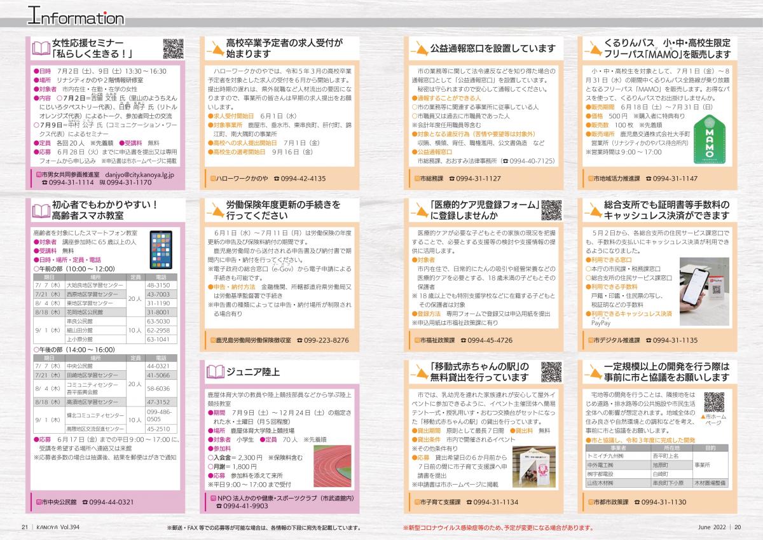Screen dimensions: 763x540
Task: Click table cell 西原地区学習センター
Action: click(x=95, y=295)
